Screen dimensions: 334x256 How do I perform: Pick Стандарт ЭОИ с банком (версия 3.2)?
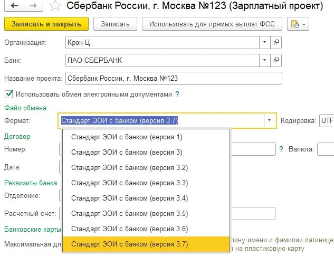click(129, 168)
